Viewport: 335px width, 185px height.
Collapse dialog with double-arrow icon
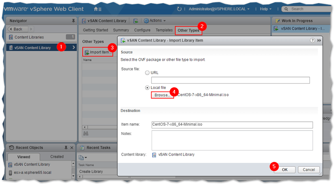(x=319, y=40)
